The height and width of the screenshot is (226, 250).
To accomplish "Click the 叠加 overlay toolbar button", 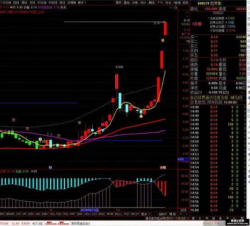I will click(x=127, y=3).
